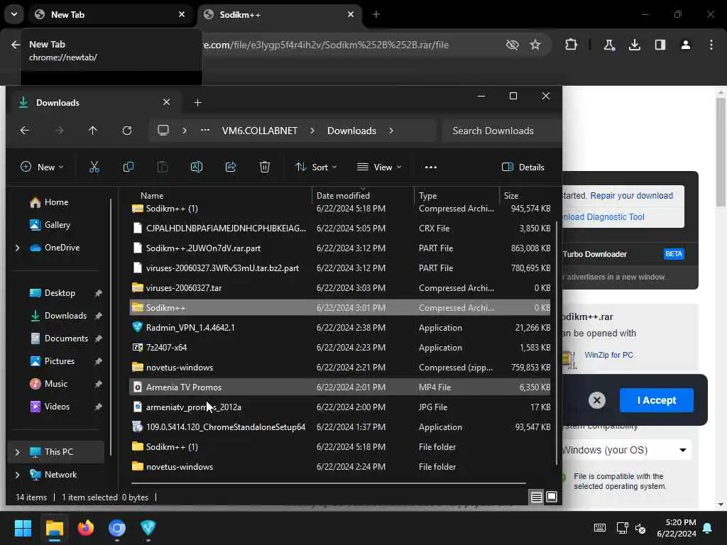This screenshot has width=727, height=545.
Task: Open the Windows Start menu
Action: (23, 528)
